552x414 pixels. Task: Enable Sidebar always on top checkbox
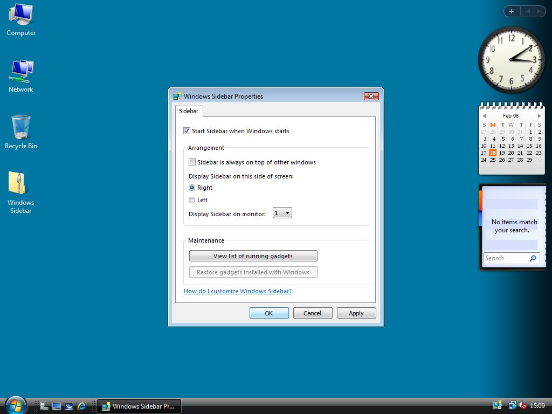click(x=192, y=162)
